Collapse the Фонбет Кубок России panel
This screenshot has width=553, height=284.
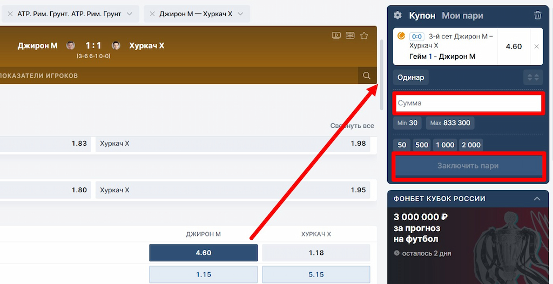[537, 199]
